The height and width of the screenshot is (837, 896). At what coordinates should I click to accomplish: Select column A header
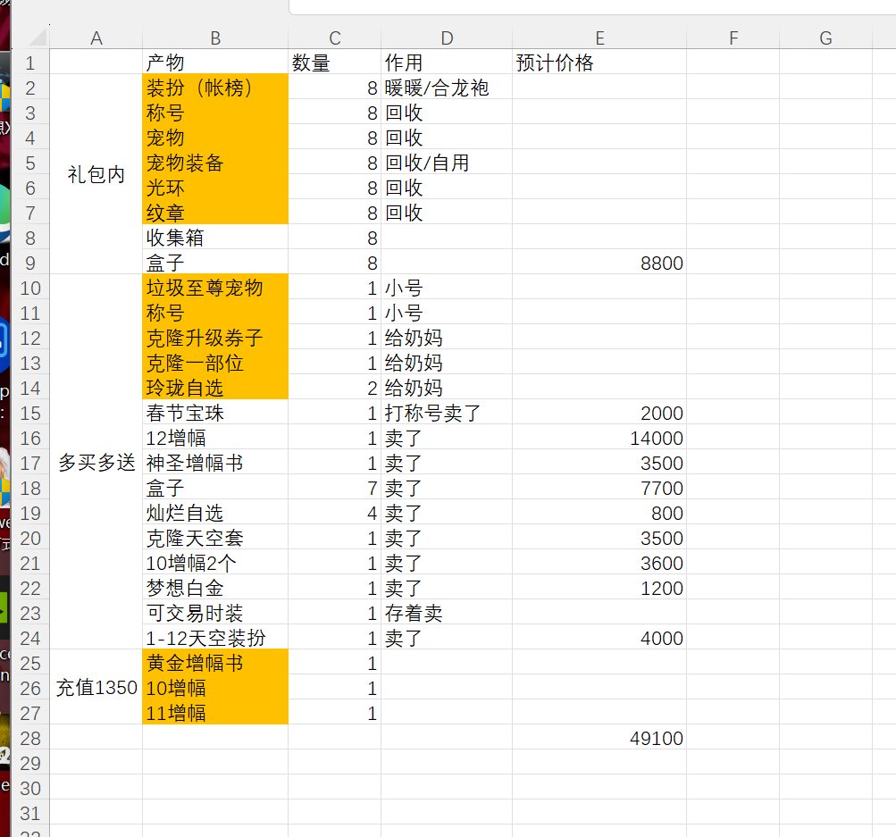(x=96, y=38)
